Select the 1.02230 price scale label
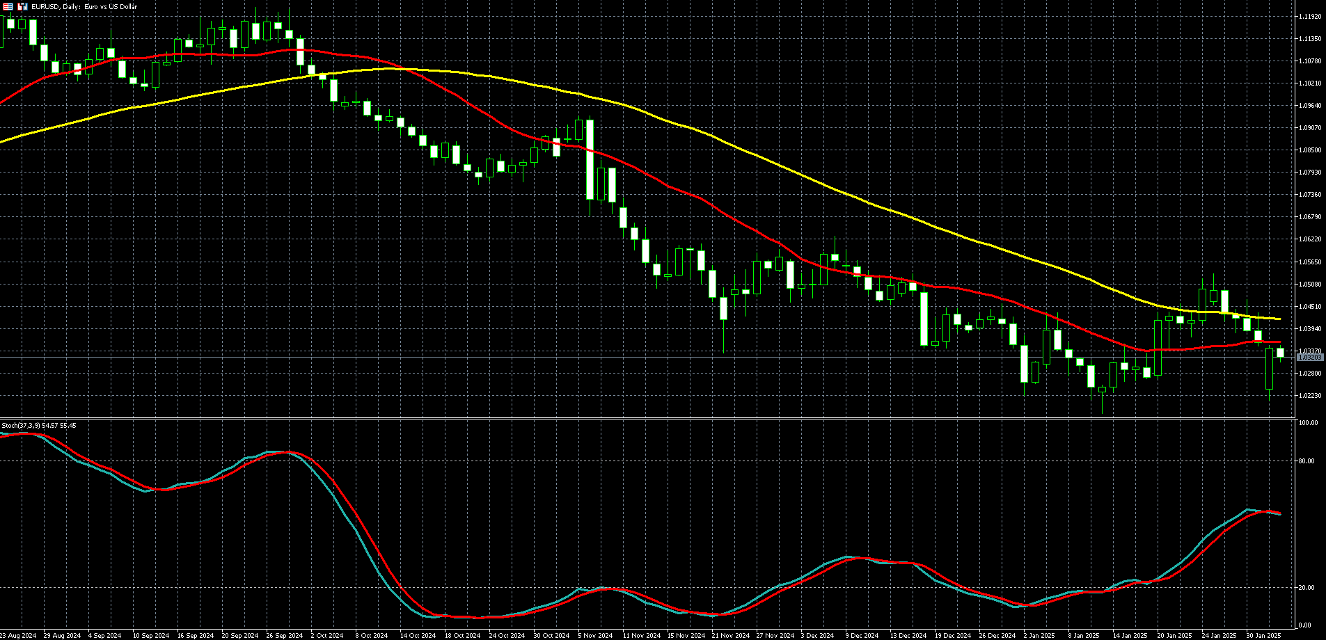 click(1309, 395)
